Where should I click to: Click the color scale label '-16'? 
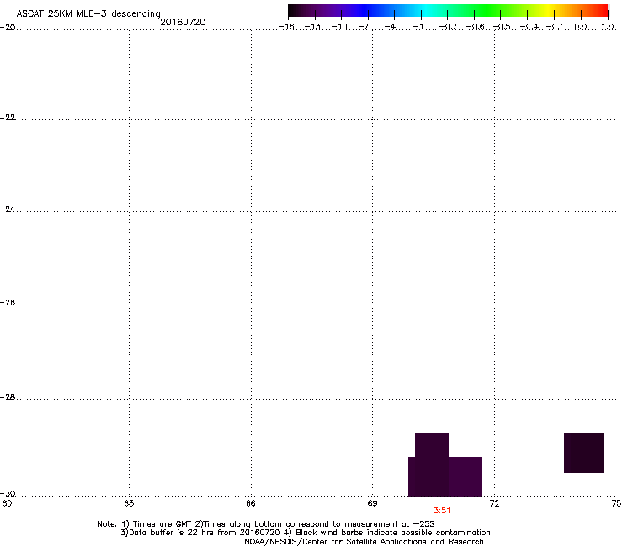(x=286, y=27)
